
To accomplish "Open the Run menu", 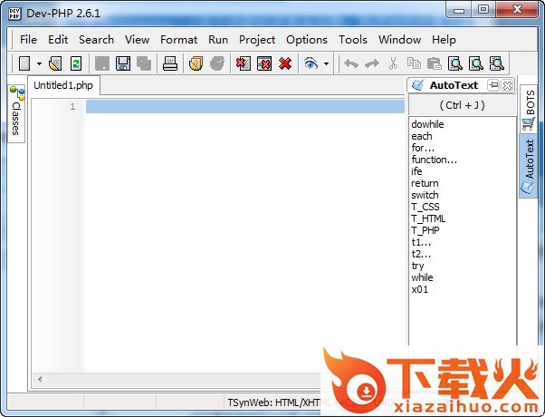I will pyautogui.click(x=218, y=40).
